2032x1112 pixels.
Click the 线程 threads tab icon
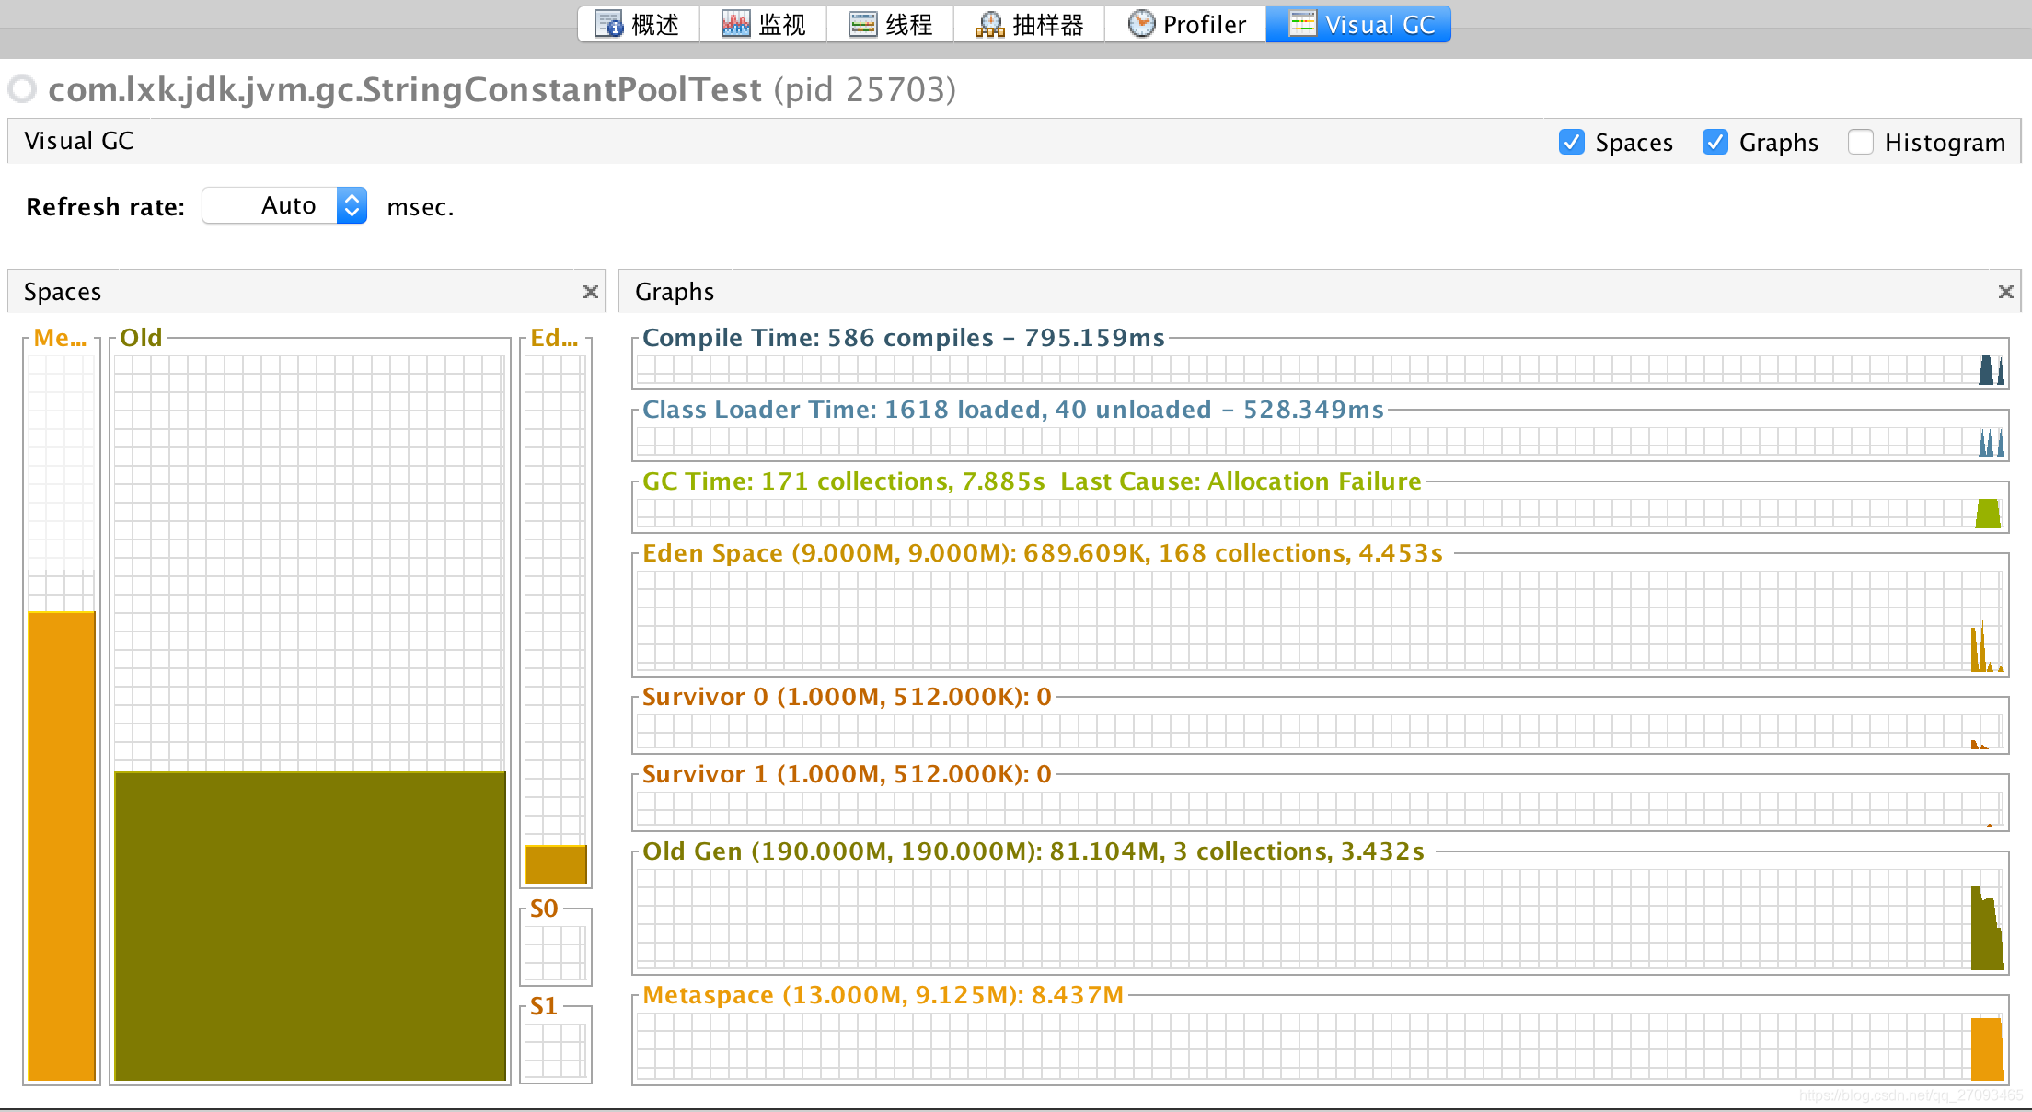[x=862, y=24]
